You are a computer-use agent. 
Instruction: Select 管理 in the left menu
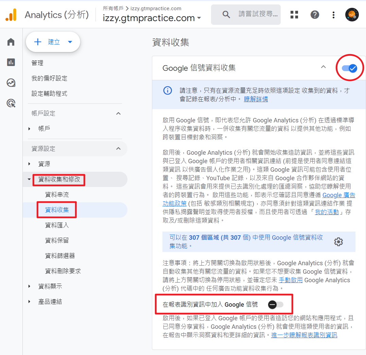point(37,63)
